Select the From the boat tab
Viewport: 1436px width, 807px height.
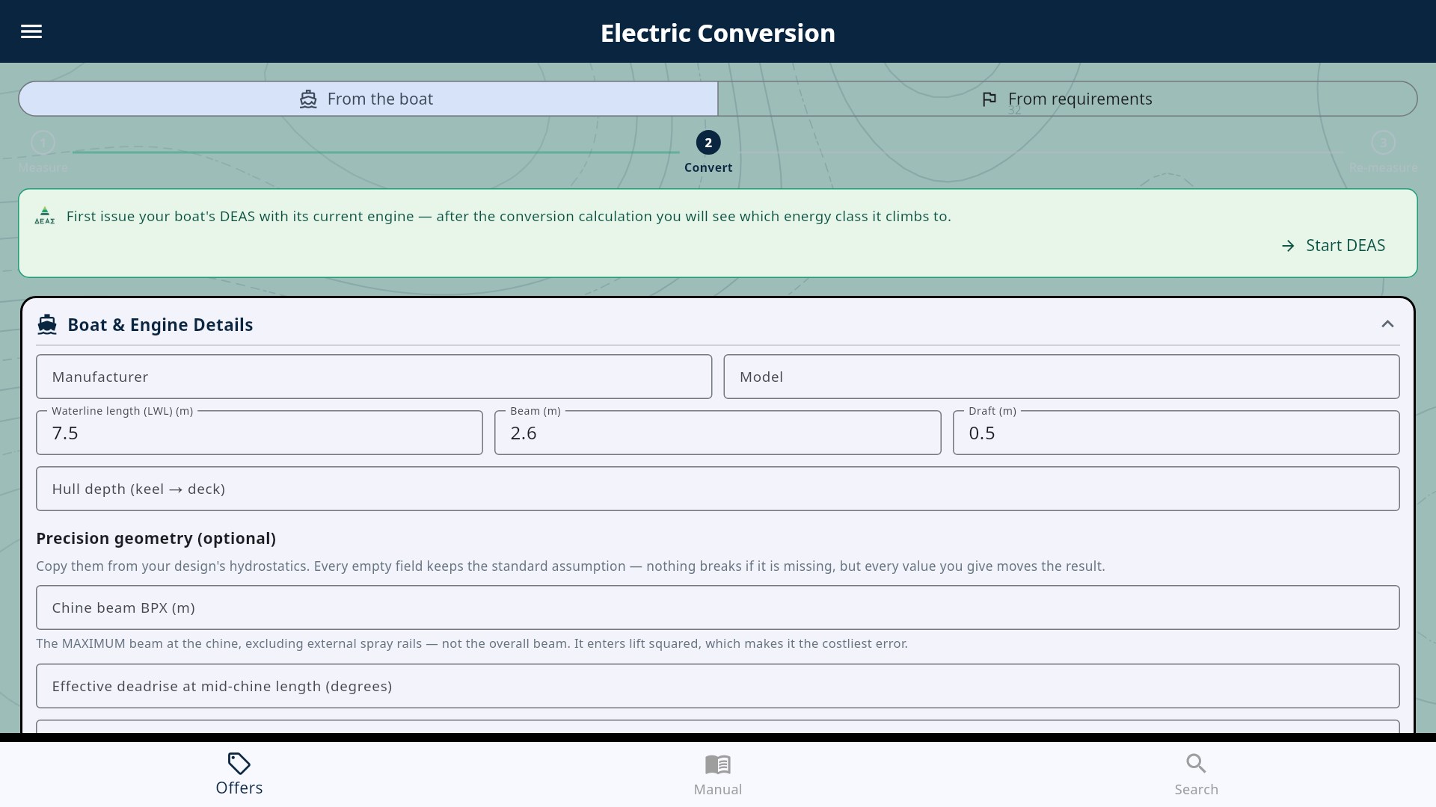(368, 99)
